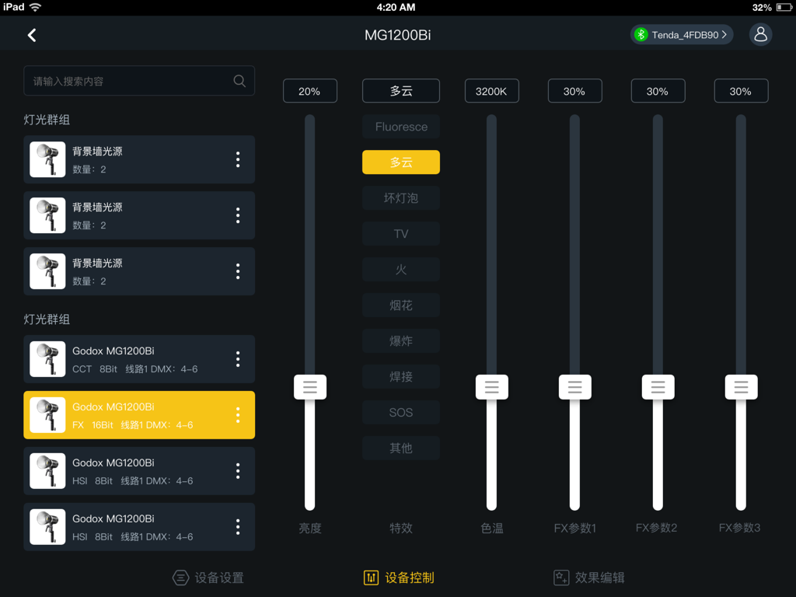The width and height of the screenshot is (796, 597).
Task: Select the 其他 effect button
Action: [400, 448]
